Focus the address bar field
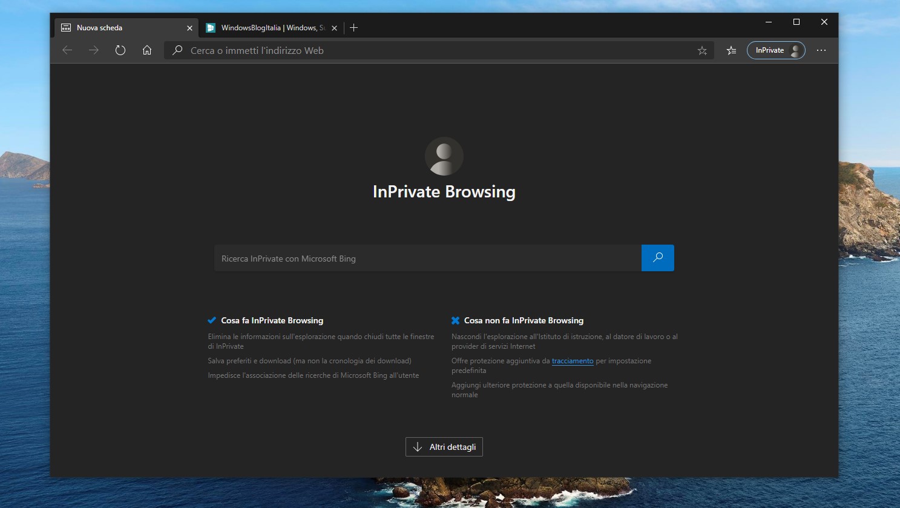The image size is (900, 508). coord(439,50)
